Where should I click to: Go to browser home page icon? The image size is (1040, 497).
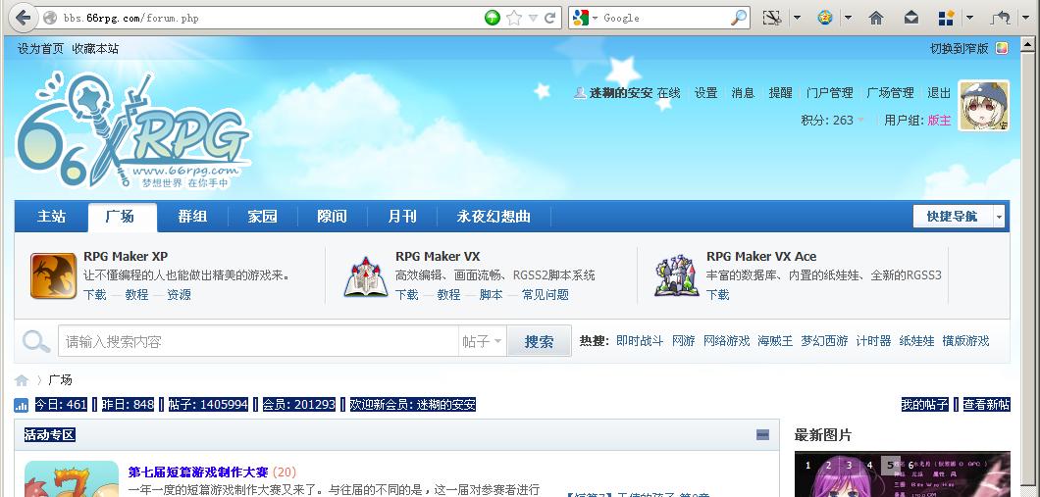[876, 18]
